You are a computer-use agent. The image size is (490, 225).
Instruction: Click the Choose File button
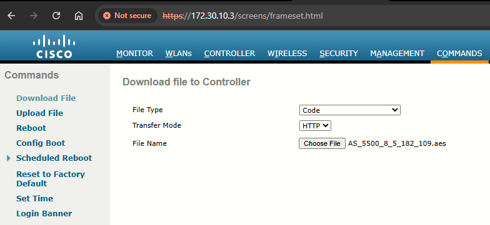322,143
